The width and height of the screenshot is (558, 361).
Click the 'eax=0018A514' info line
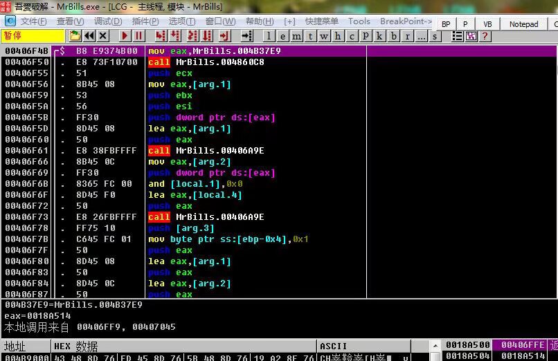point(37,316)
